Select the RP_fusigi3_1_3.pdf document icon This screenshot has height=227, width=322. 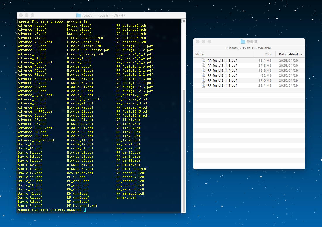(204, 75)
